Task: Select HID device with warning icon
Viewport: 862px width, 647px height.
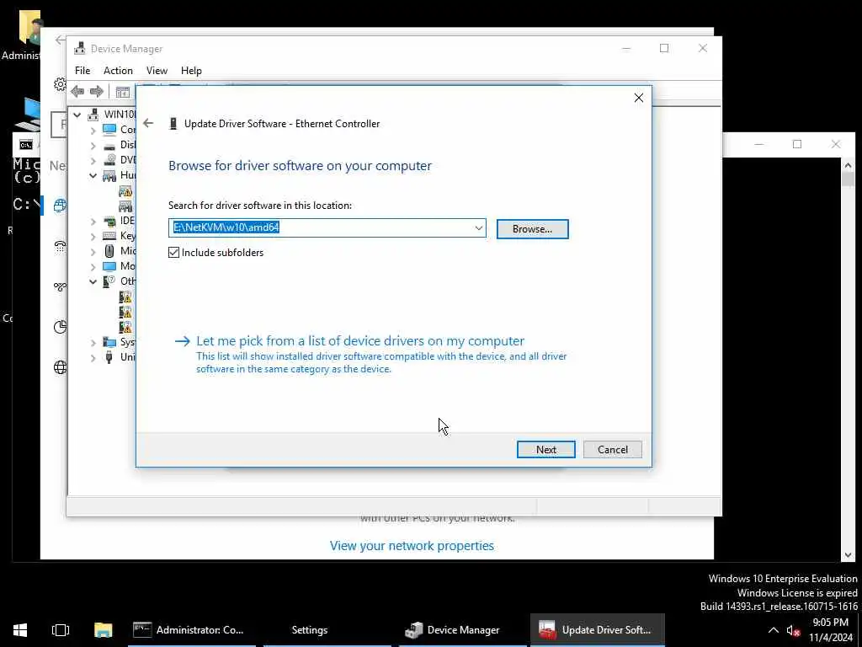Action: point(125,191)
